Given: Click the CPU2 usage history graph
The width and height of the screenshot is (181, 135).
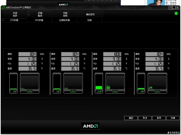Looking at the screenshot, I should pyautogui.click(x=115, y=83).
